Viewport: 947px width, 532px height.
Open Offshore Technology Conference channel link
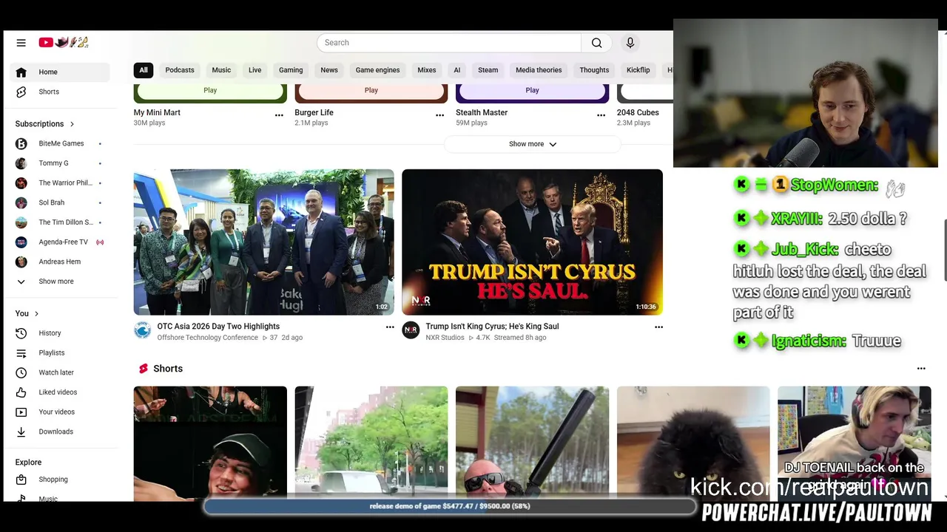(207, 338)
